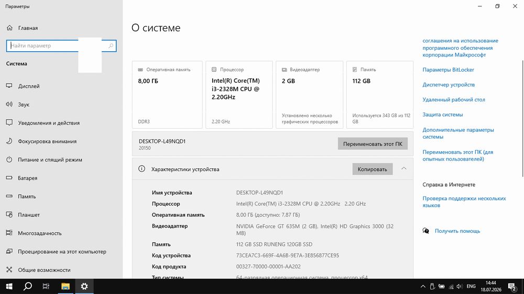Show hidden tray icons
Screen dimensions: 524x294
[x=423, y=286]
